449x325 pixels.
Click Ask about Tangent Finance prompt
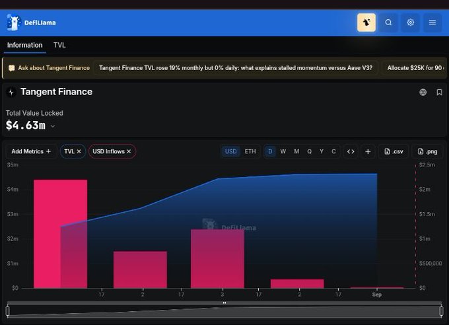pos(49,68)
